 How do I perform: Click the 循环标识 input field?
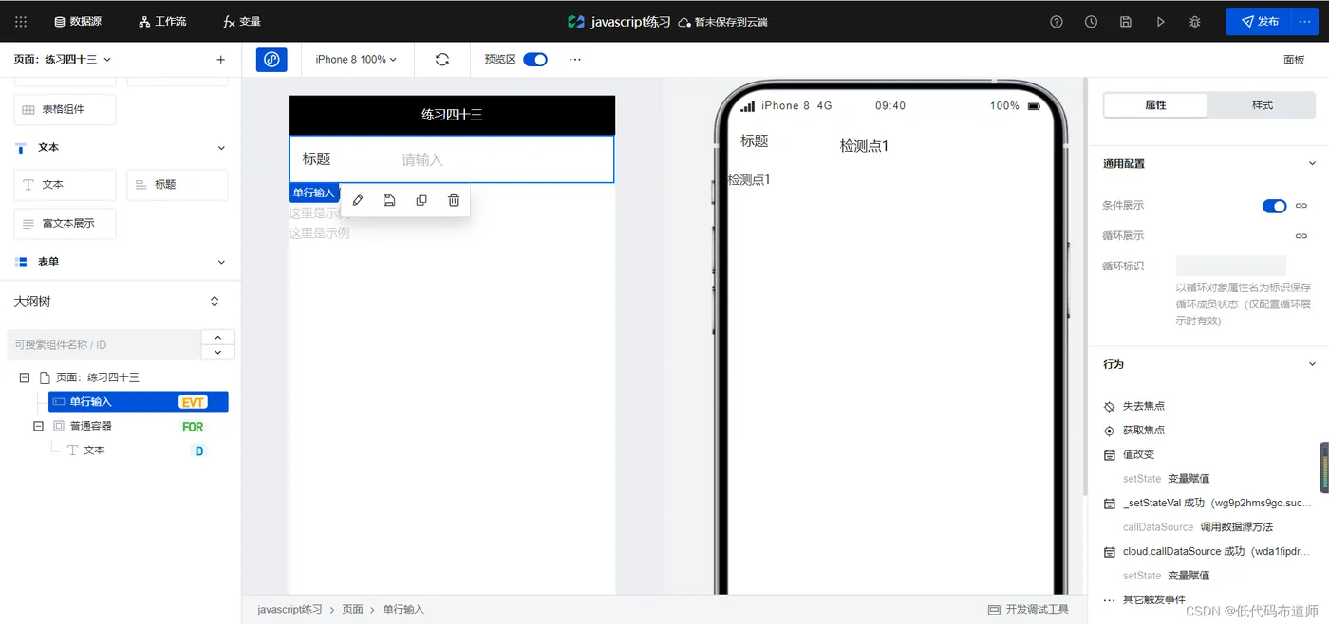1231,266
